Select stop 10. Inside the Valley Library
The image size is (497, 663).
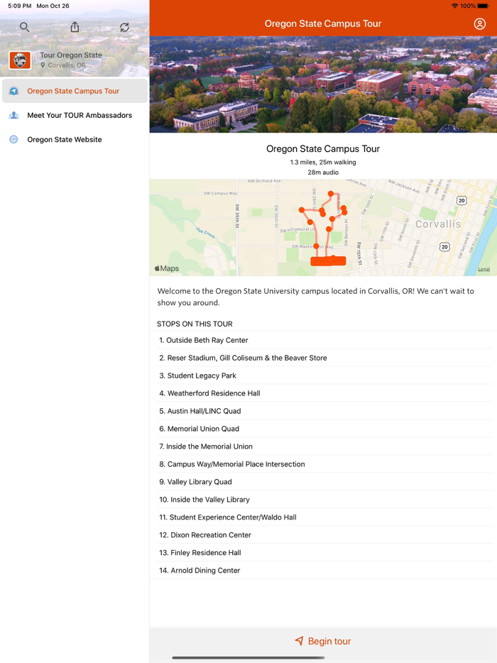point(325,499)
